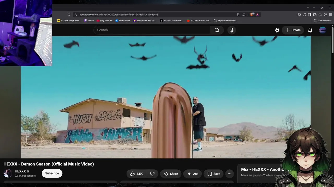Open the account avatar menu
Screen dimensions: 334x187
coord(323,30)
